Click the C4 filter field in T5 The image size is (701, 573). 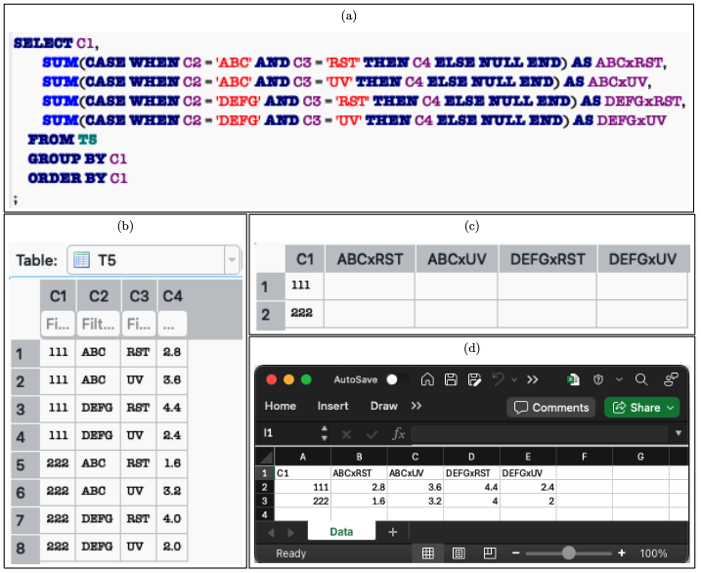coord(172,324)
